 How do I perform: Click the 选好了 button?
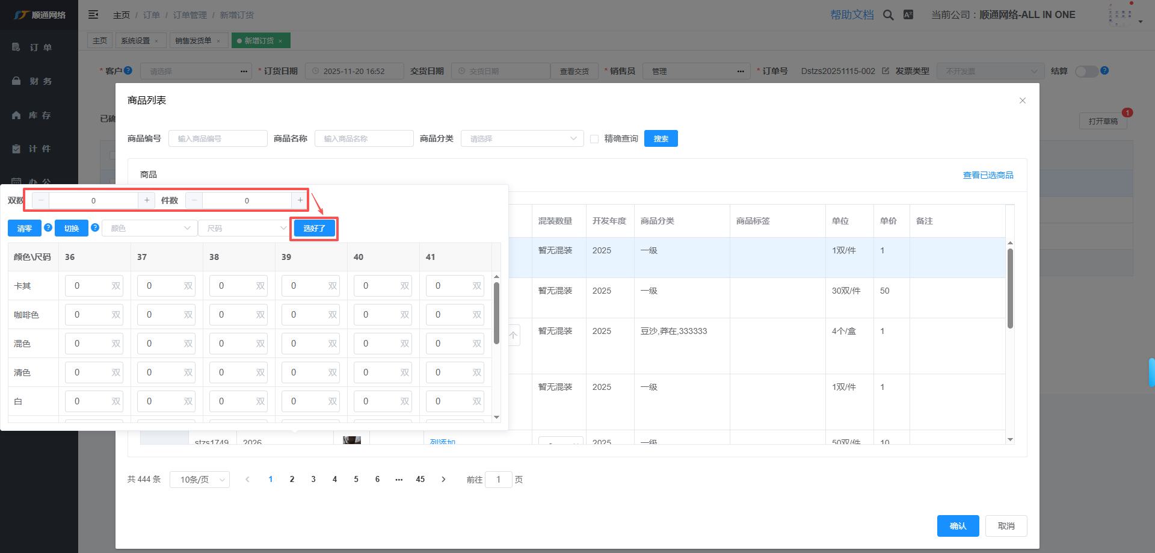pos(314,229)
